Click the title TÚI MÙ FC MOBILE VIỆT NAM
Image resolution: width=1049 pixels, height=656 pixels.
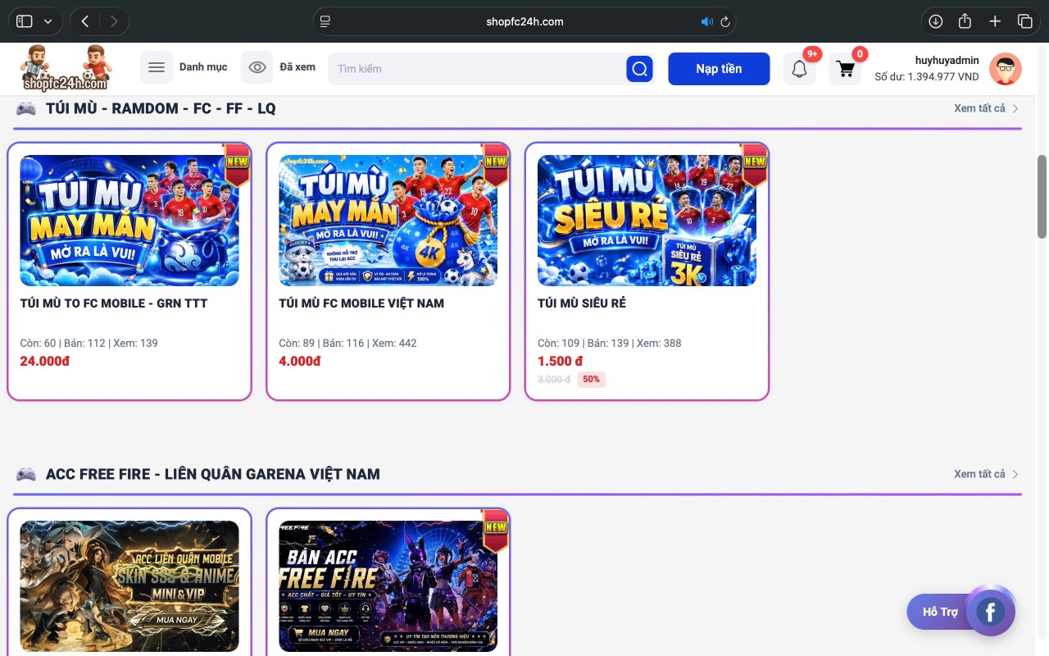pos(361,303)
